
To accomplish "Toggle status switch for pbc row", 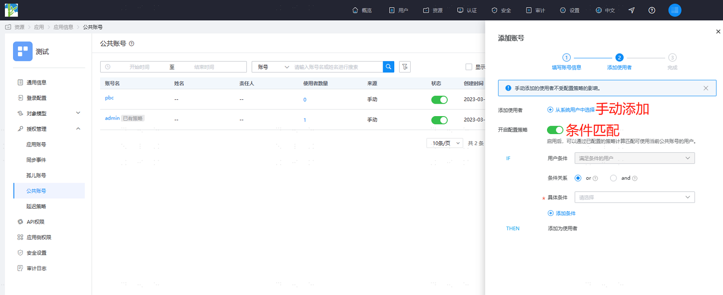I will [x=439, y=100].
